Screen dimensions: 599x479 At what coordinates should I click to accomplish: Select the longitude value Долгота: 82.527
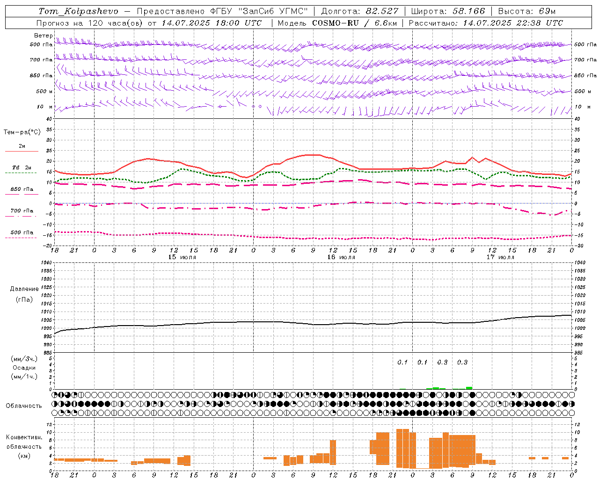coord(360,11)
